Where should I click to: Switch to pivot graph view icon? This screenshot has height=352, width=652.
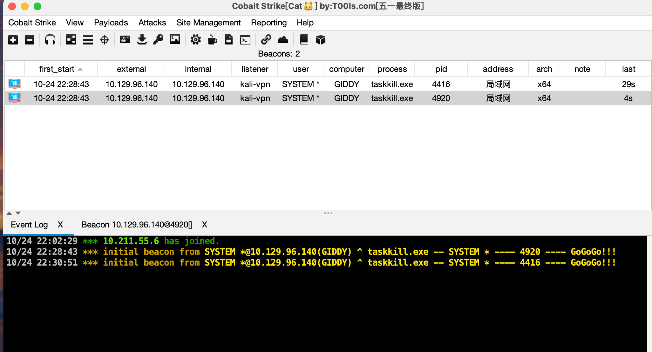click(x=71, y=40)
